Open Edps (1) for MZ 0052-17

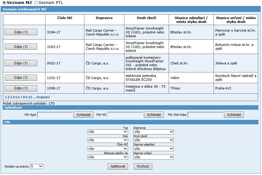(x=21, y=63)
